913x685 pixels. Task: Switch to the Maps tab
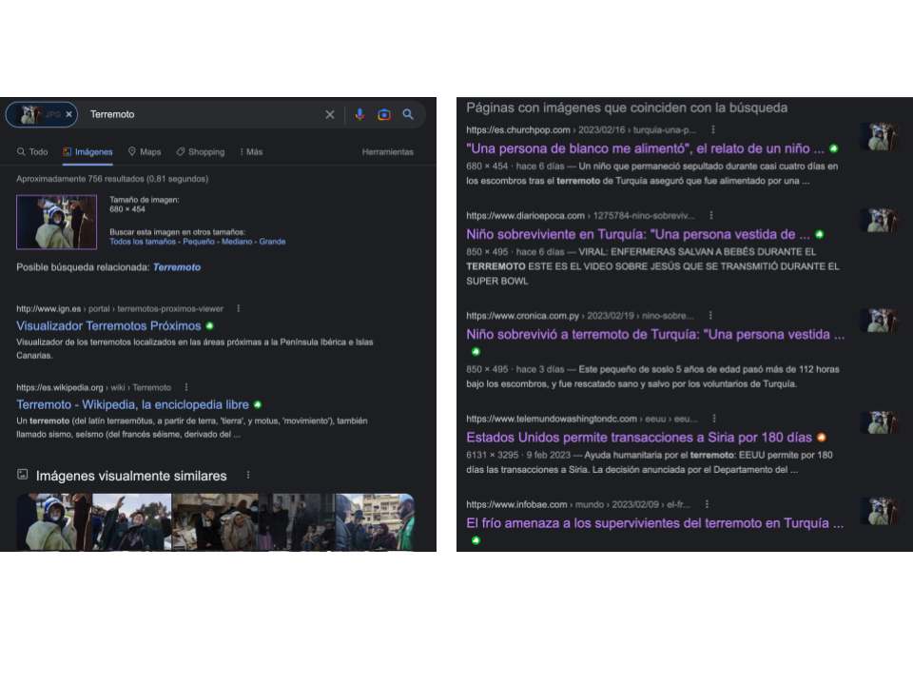[x=145, y=152]
